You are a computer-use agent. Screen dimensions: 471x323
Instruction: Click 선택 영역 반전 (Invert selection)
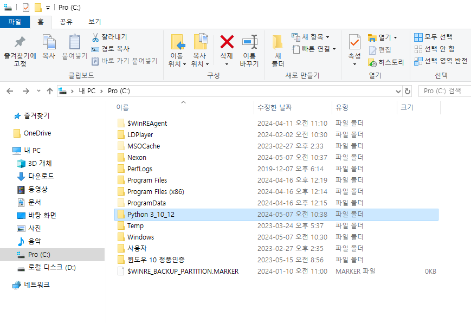[x=441, y=61]
